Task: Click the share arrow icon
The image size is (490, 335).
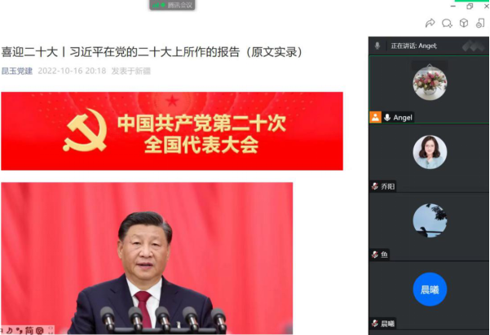Action: coord(430,23)
